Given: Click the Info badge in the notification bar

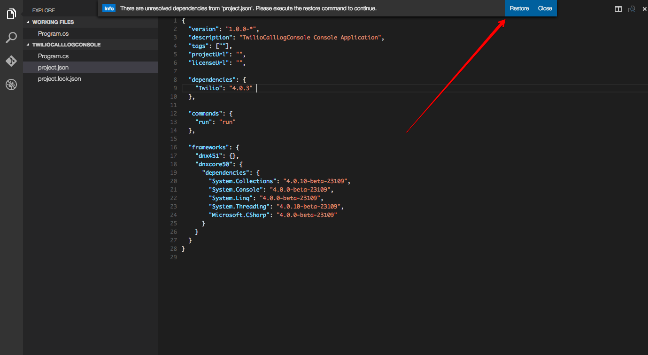Looking at the screenshot, I should pos(109,8).
